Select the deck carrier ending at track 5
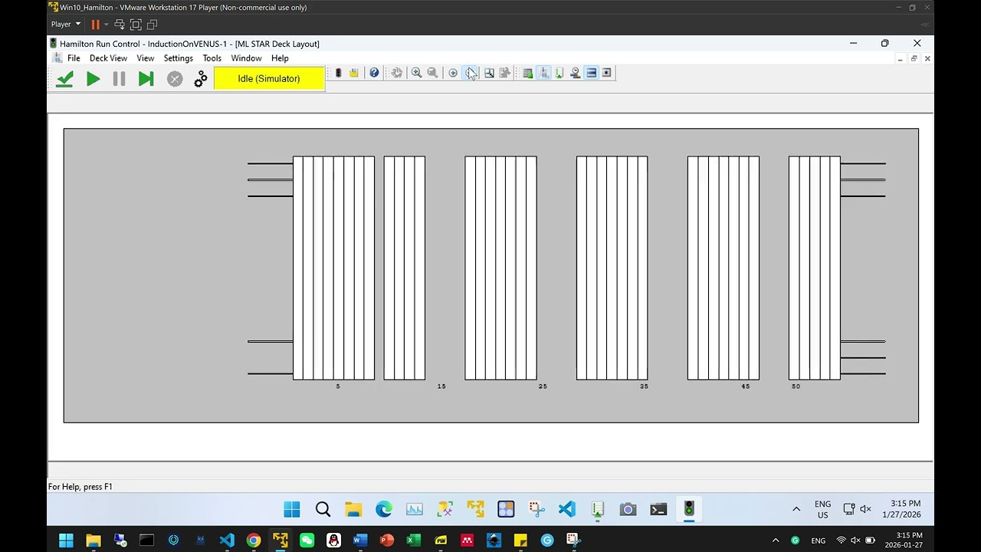The width and height of the screenshot is (981, 552). (x=333, y=268)
